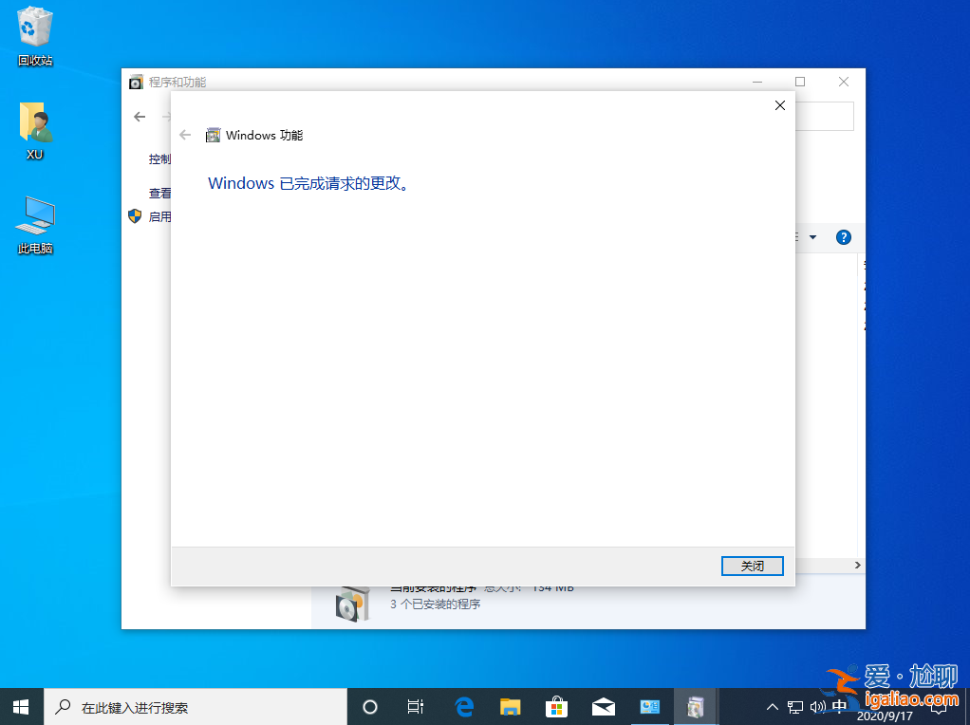Open Microsoft Edge from the taskbar
Image resolution: width=970 pixels, height=725 pixels.
tap(463, 706)
